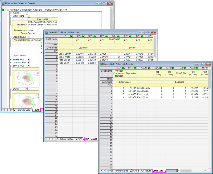Select Petal Width cell in PCA Result window

(x=65, y=63)
